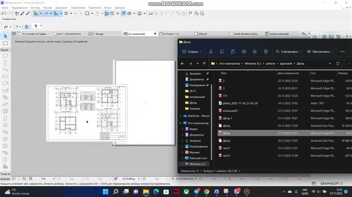The height and width of the screenshot is (197, 352).
Task: Switch to the 3D tab
Action: [x=201, y=34]
